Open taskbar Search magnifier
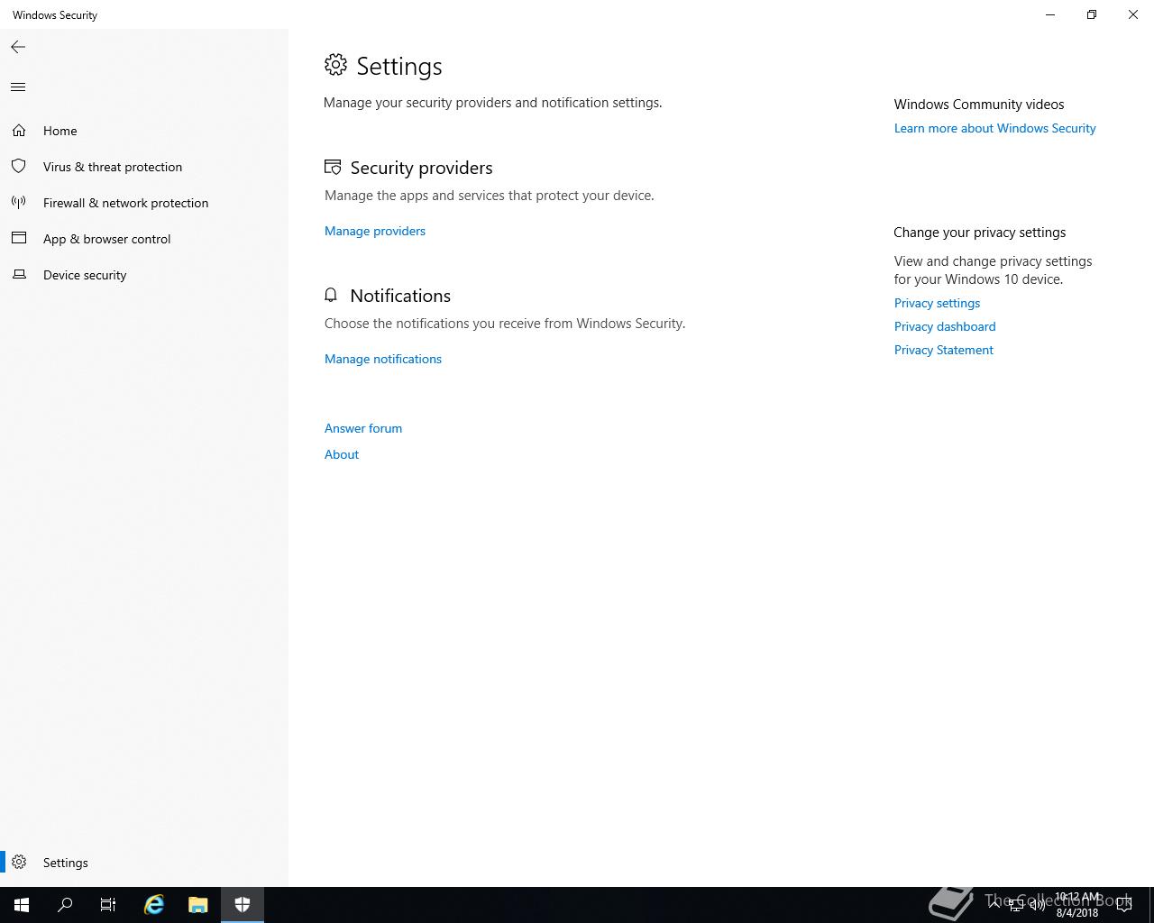1154x923 pixels. click(65, 905)
